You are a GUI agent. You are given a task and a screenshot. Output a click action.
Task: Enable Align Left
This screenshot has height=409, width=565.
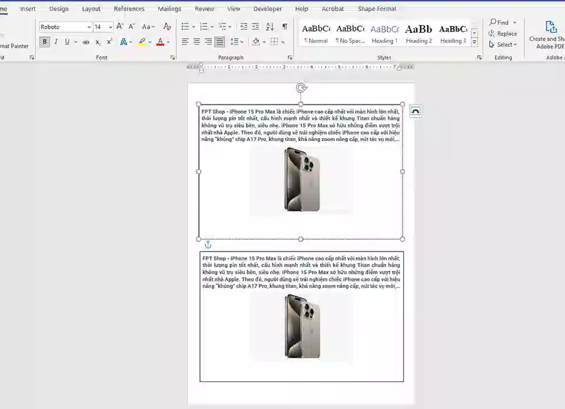pos(185,42)
